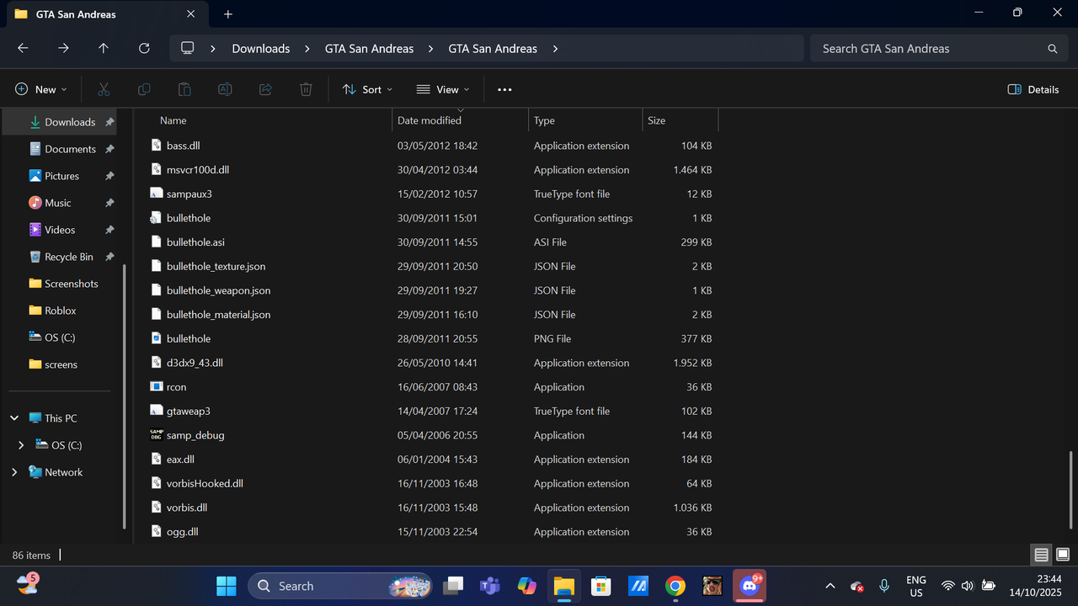This screenshot has width=1078, height=606.
Task: Open the View dropdown menu
Action: tap(443, 89)
